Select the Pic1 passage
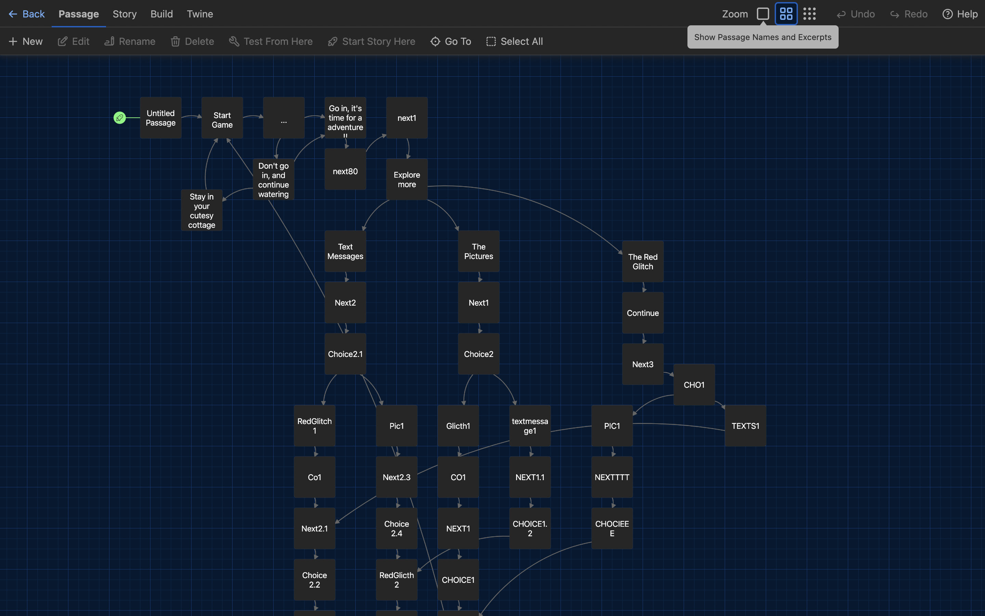The image size is (985, 616). (x=396, y=426)
